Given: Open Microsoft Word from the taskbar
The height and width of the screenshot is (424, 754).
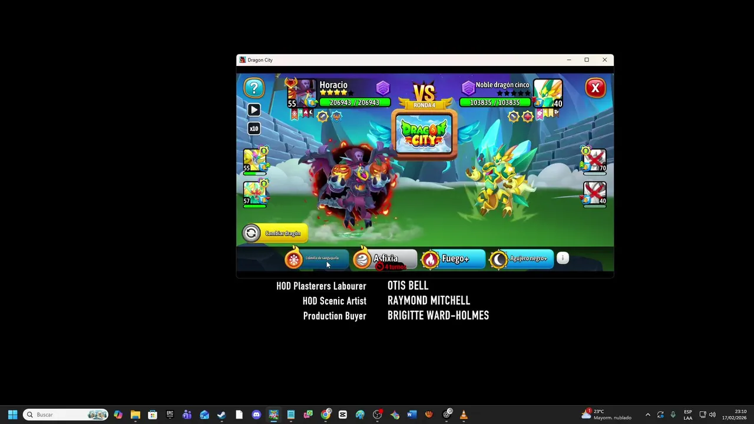Looking at the screenshot, I should point(412,415).
